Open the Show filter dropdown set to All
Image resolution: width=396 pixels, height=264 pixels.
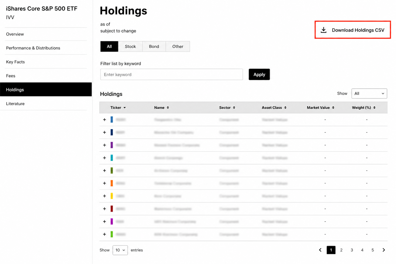(369, 94)
